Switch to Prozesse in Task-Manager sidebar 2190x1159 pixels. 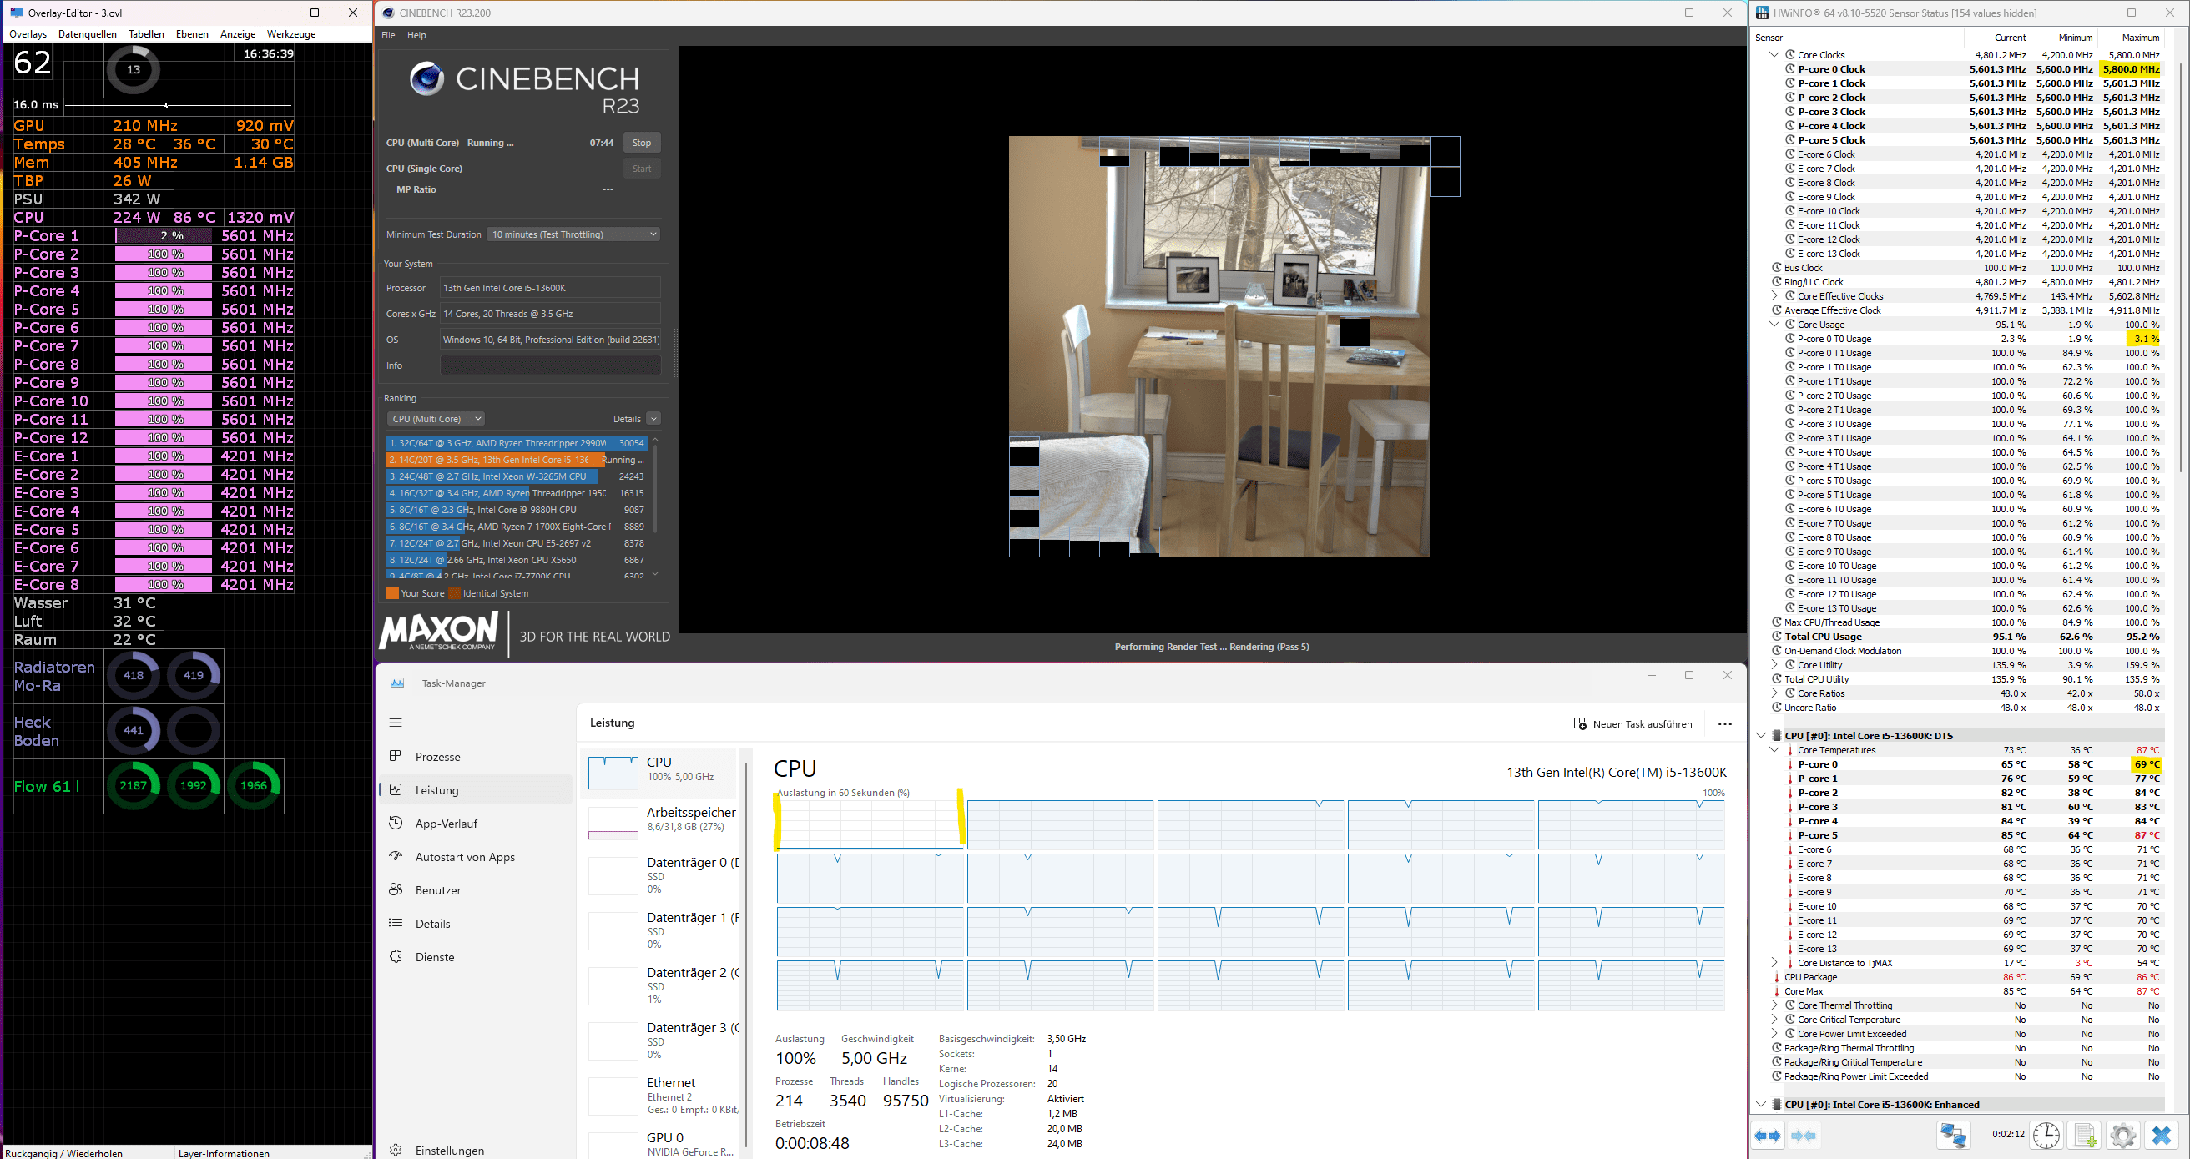[437, 757]
